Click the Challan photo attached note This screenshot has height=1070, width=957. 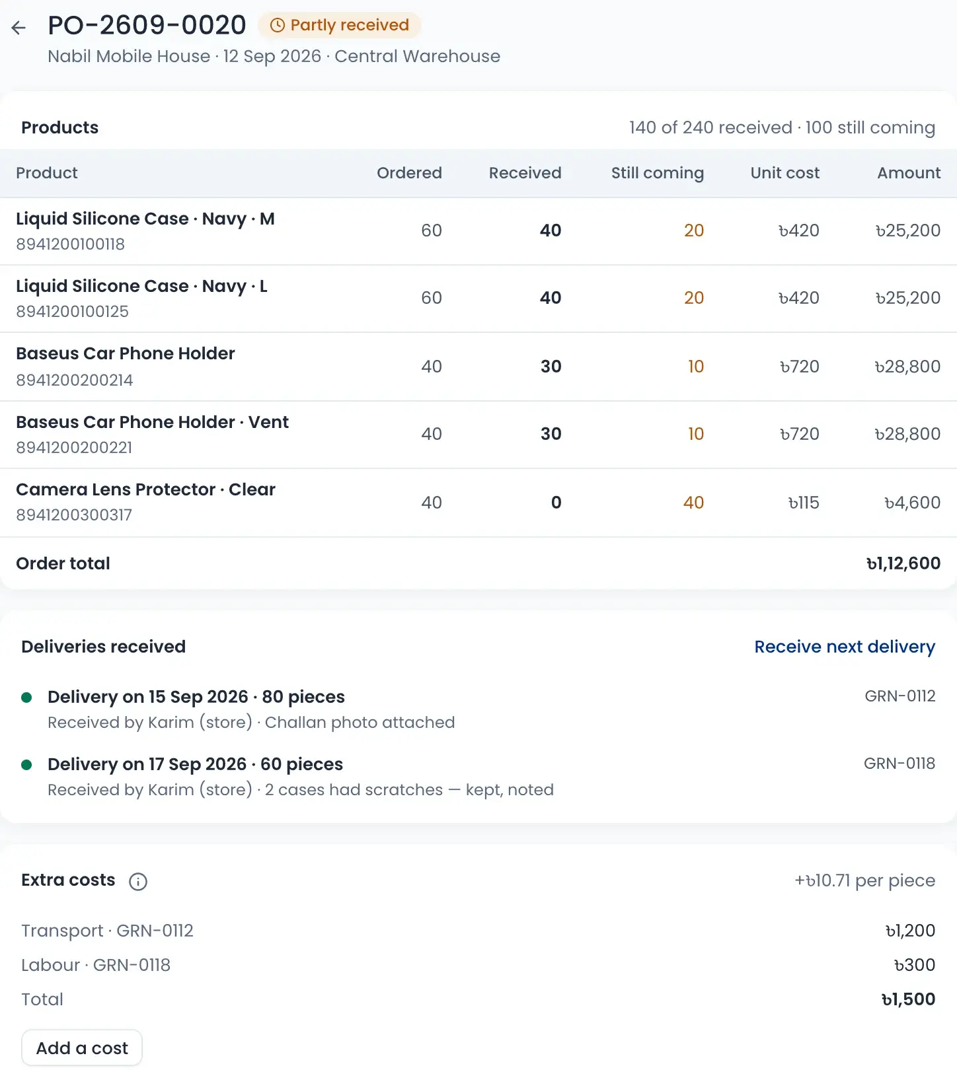tap(360, 723)
